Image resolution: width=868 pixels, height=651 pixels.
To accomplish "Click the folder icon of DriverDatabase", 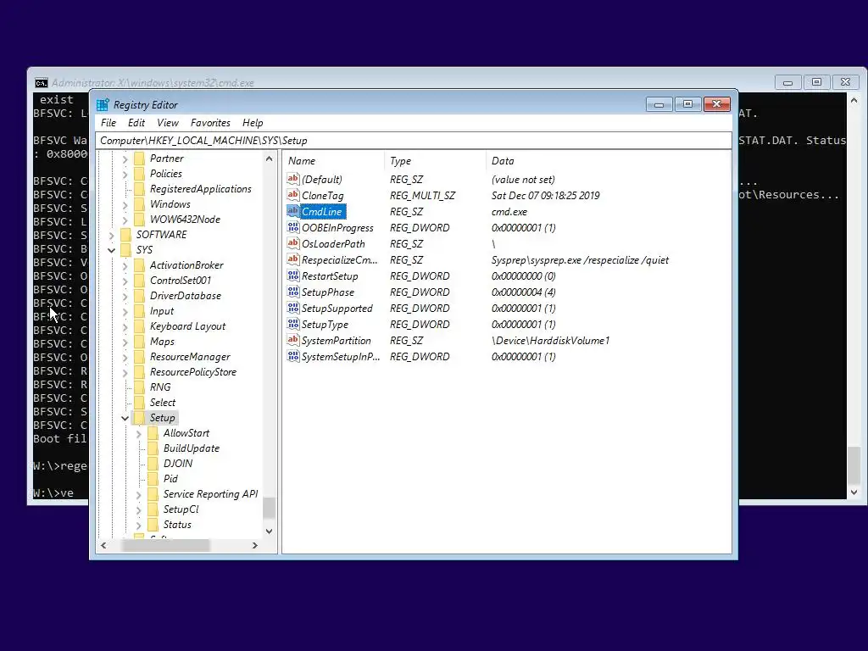I will [140, 296].
